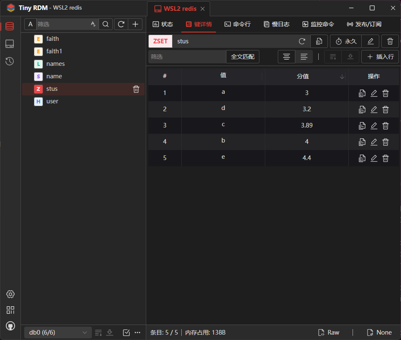This screenshot has width=401, height=340.
Task: Rename the stus key with pencil icon
Action: [371, 41]
